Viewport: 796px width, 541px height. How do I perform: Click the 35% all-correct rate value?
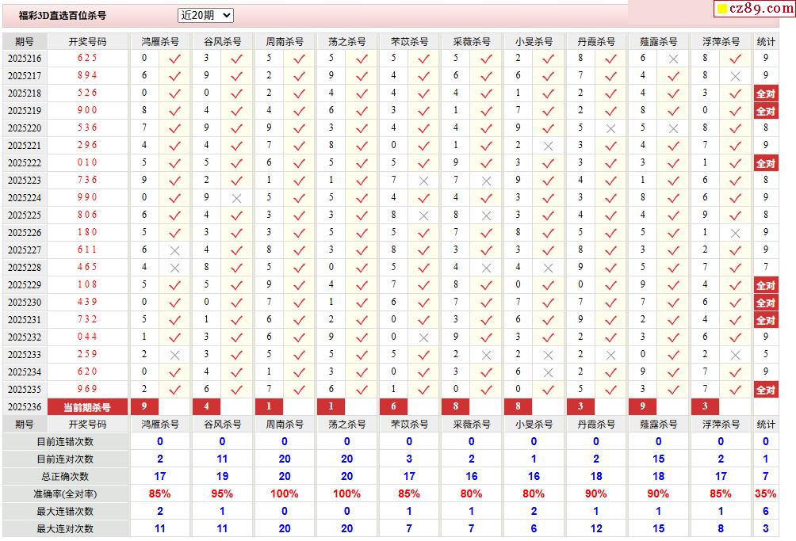[x=766, y=493]
